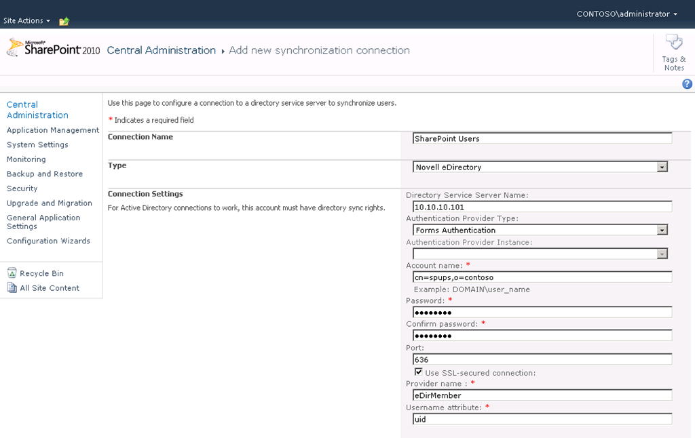695x438 pixels.
Task: Click the blue help question mark icon
Action: click(687, 84)
